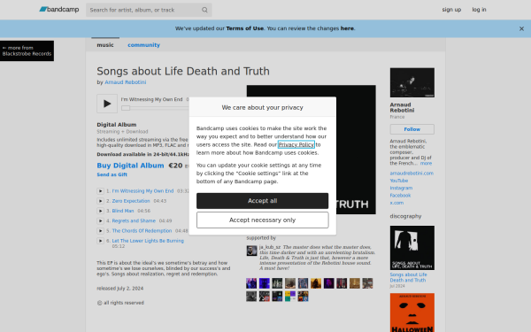Play the album with the large play button
The width and height of the screenshot is (531, 332).
click(x=107, y=104)
